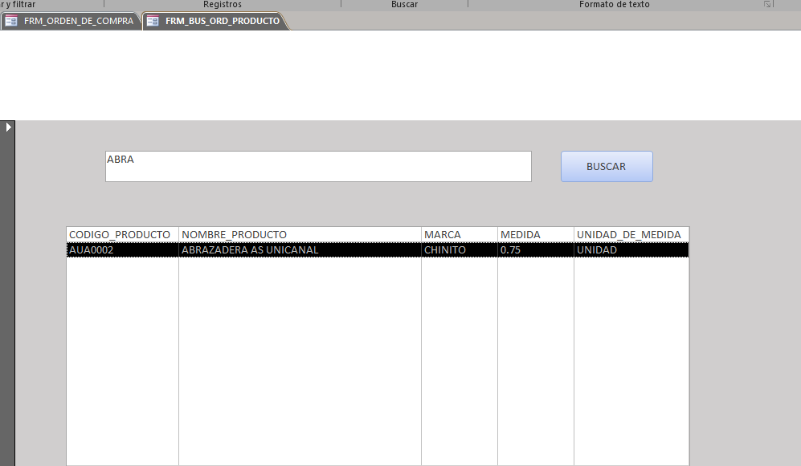Click the MEDIDA column header

[x=520, y=234]
